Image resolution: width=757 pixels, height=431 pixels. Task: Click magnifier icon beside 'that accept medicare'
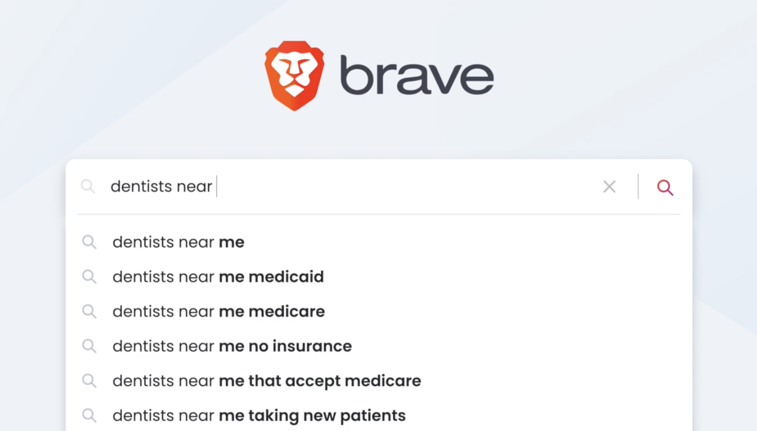pyautogui.click(x=89, y=380)
